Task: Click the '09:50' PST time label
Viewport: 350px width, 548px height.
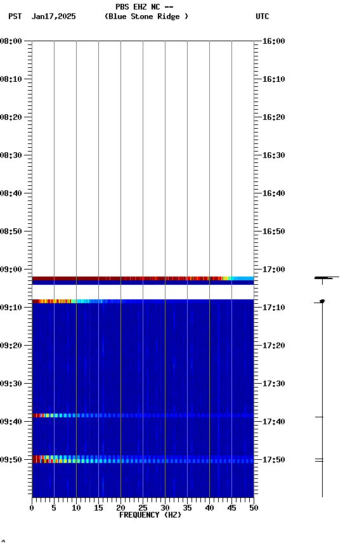Action: [x=11, y=460]
